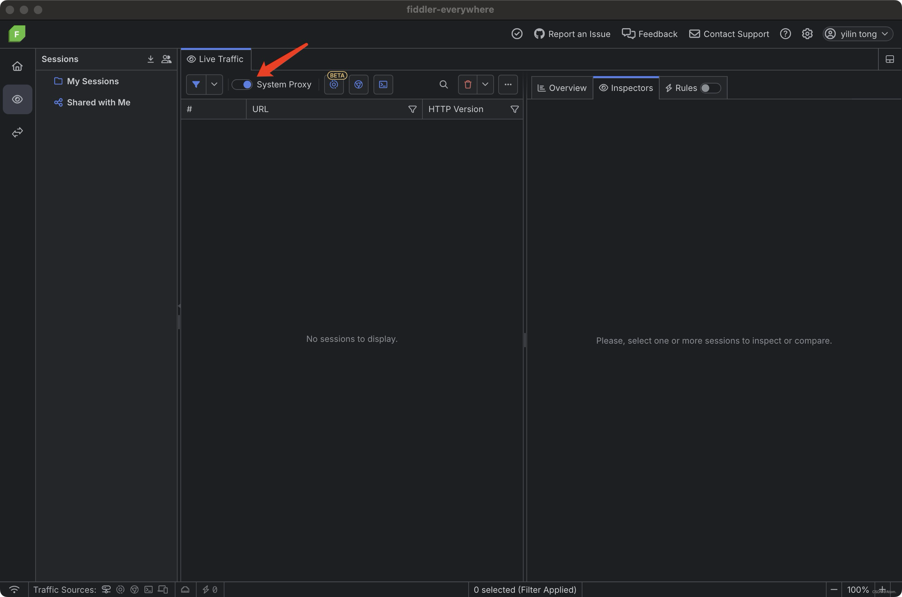Screen dimensions: 902x597
Task: Expand the dropdown next to trash icon
Action: point(485,85)
